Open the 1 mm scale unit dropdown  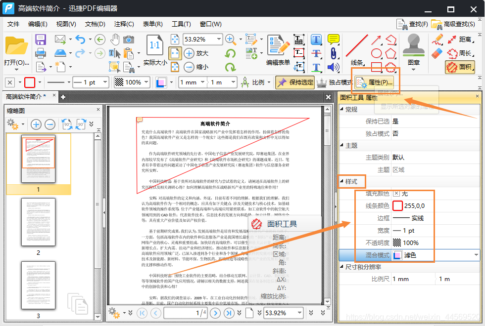coord(202,82)
